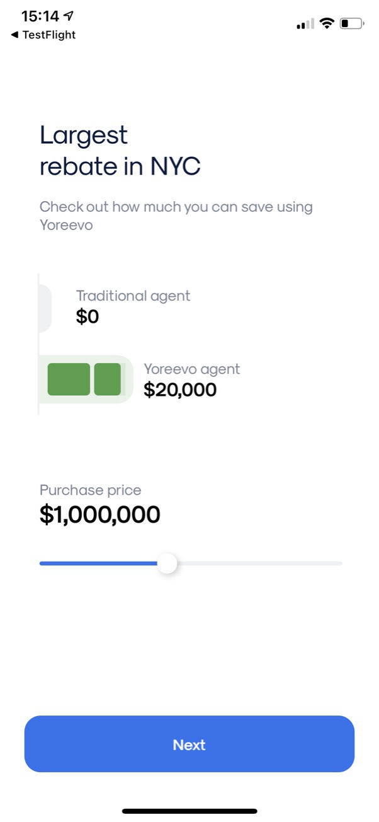Tap the $20,000 Yoreevo rebate amount
This screenshot has height=822, width=379.
(x=179, y=390)
